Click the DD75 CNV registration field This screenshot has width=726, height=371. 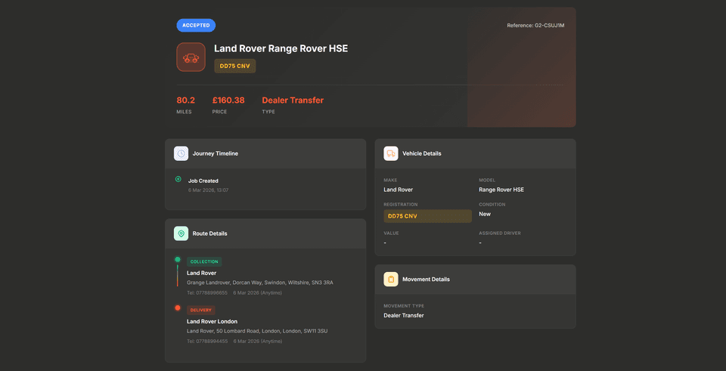pyautogui.click(x=427, y=216)
